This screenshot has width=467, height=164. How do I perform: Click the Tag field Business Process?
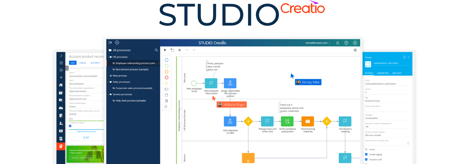[x=387, y=101]
